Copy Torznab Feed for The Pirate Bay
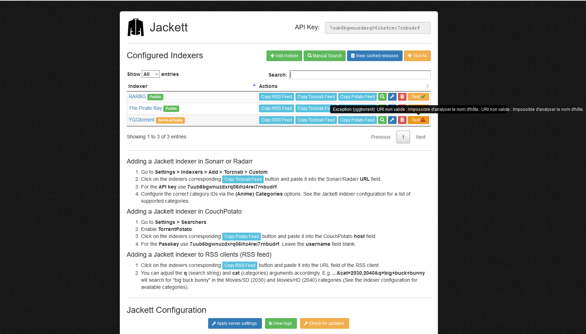 point(316,108)
